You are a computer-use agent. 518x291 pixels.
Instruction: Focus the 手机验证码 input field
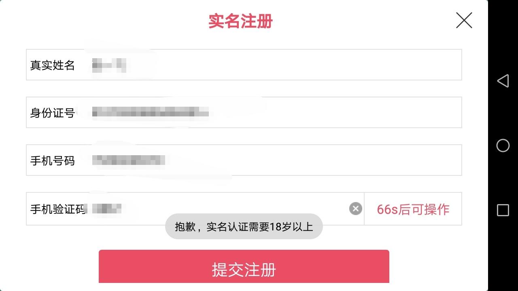[195, 209]
